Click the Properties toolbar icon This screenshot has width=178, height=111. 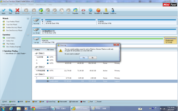point(75,10)
